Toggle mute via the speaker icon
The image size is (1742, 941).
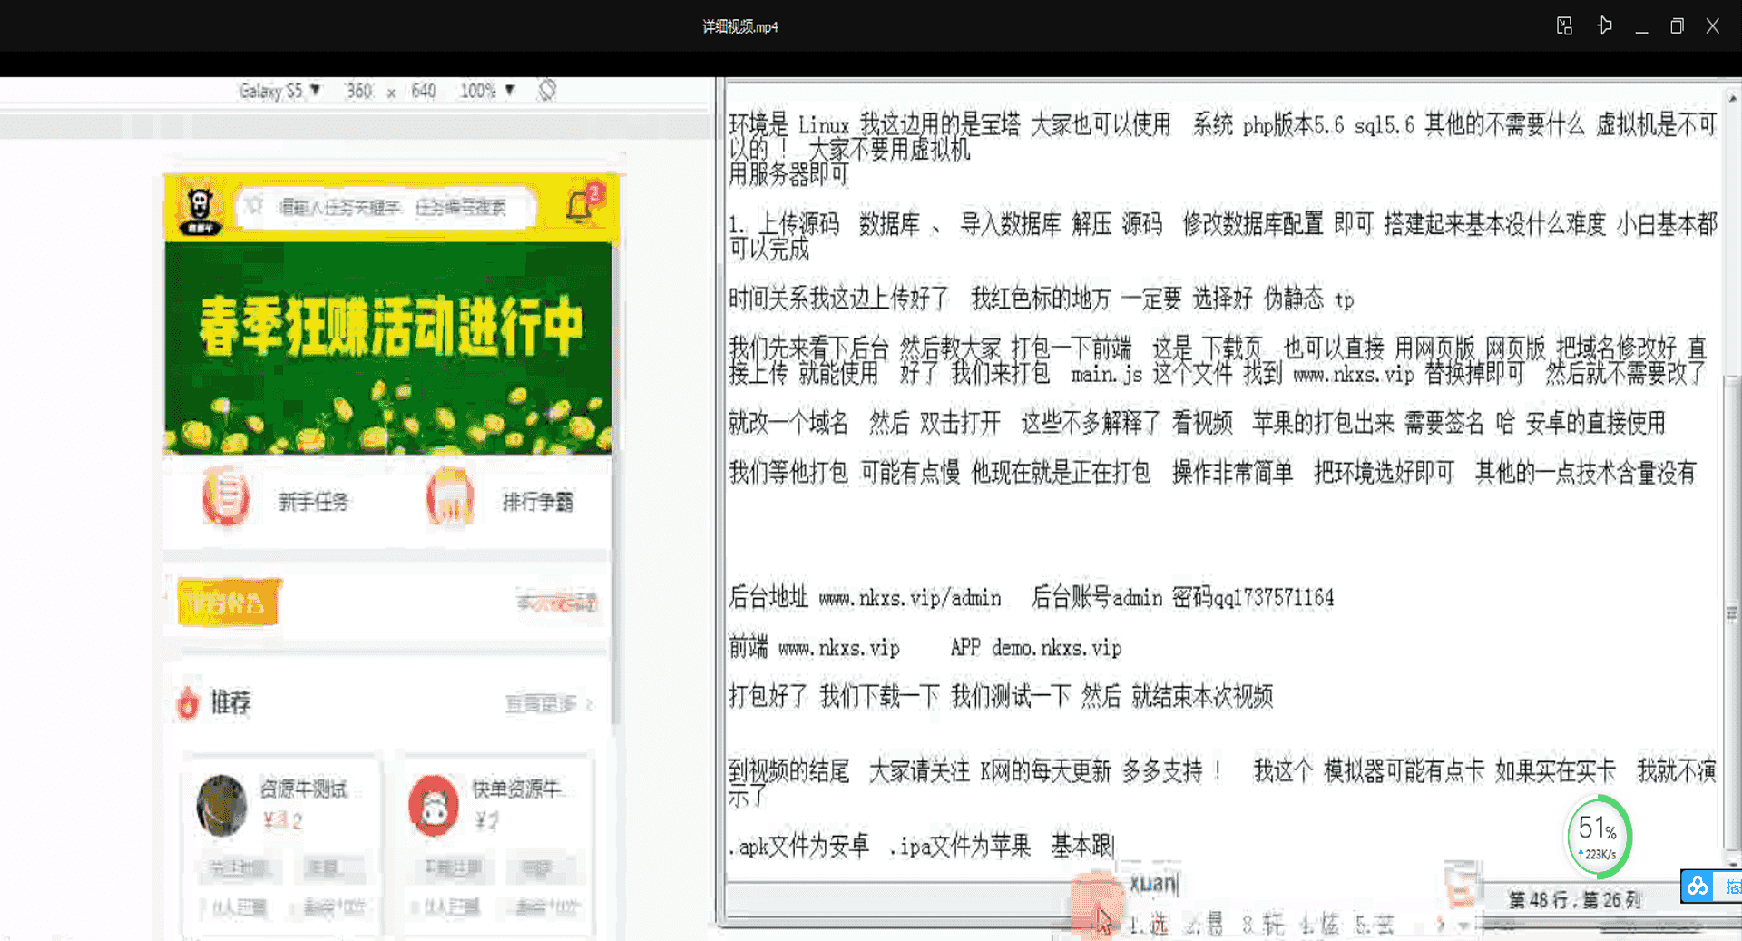point(1604,25)
